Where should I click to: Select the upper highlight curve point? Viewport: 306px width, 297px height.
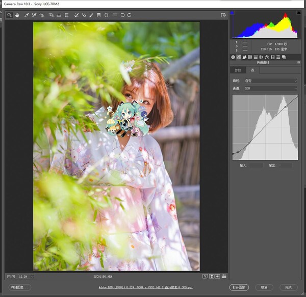(285, 107)
